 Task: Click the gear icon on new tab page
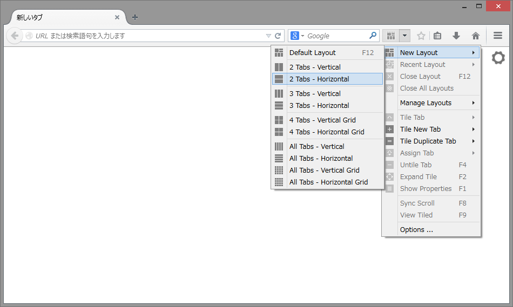(498, 58)
